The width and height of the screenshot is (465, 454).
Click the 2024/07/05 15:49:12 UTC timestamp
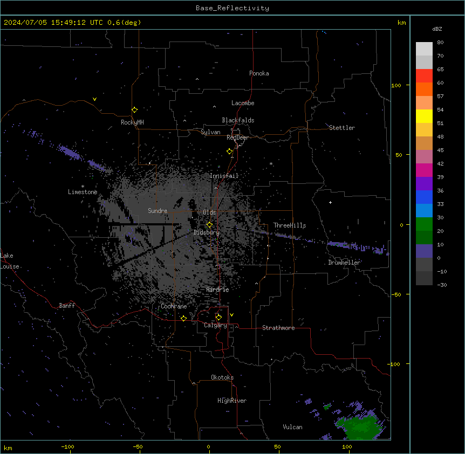point(72,23)
